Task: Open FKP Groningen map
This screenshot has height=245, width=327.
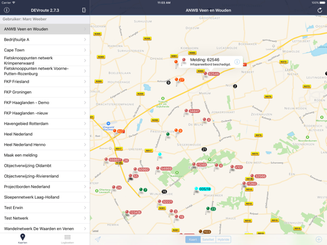Action: click(45, 92)
